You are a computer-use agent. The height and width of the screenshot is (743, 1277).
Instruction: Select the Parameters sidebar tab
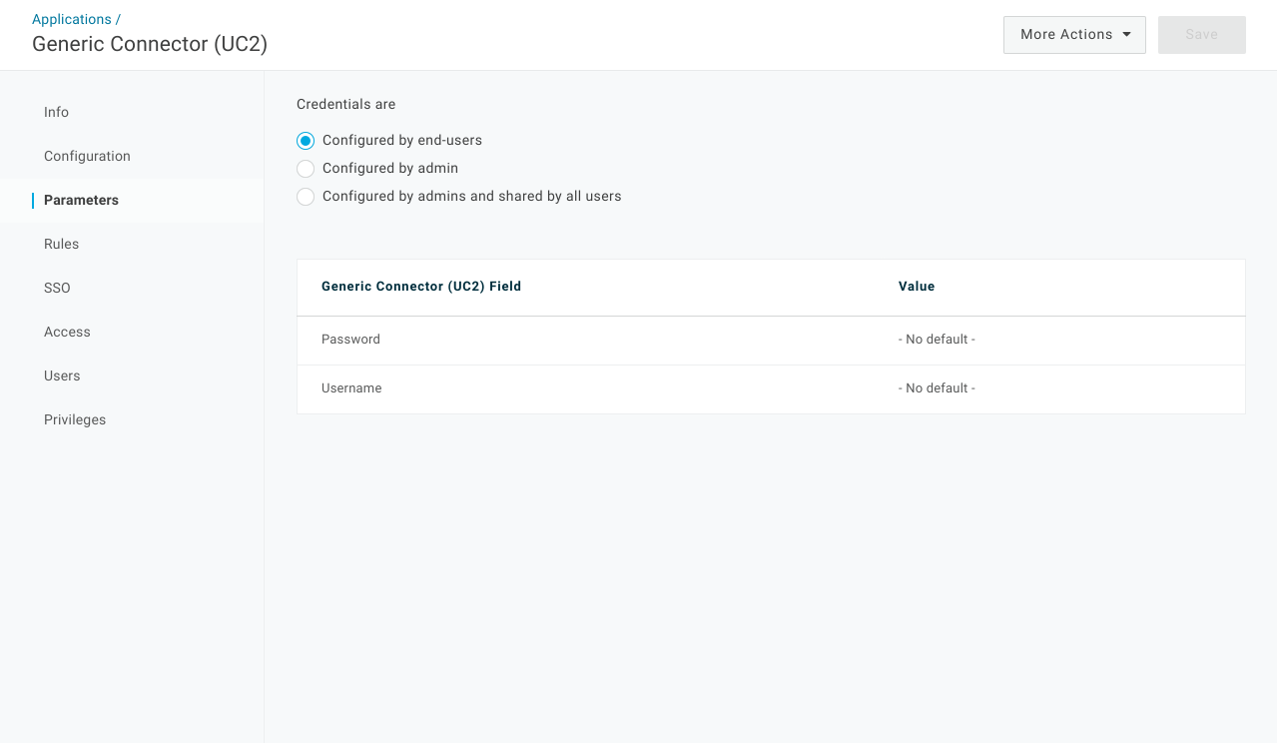coord(81,200)
